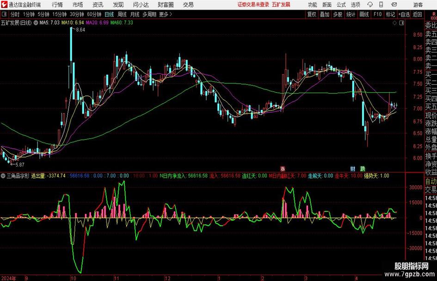Click the MA5: 7.03 indicator value
The height and width of the screenshot is (281, 437).
[x=49, y=23]
